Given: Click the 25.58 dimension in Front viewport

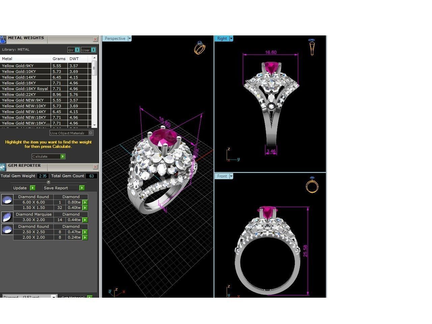Looking at the screenshot, I should (305, 251).
